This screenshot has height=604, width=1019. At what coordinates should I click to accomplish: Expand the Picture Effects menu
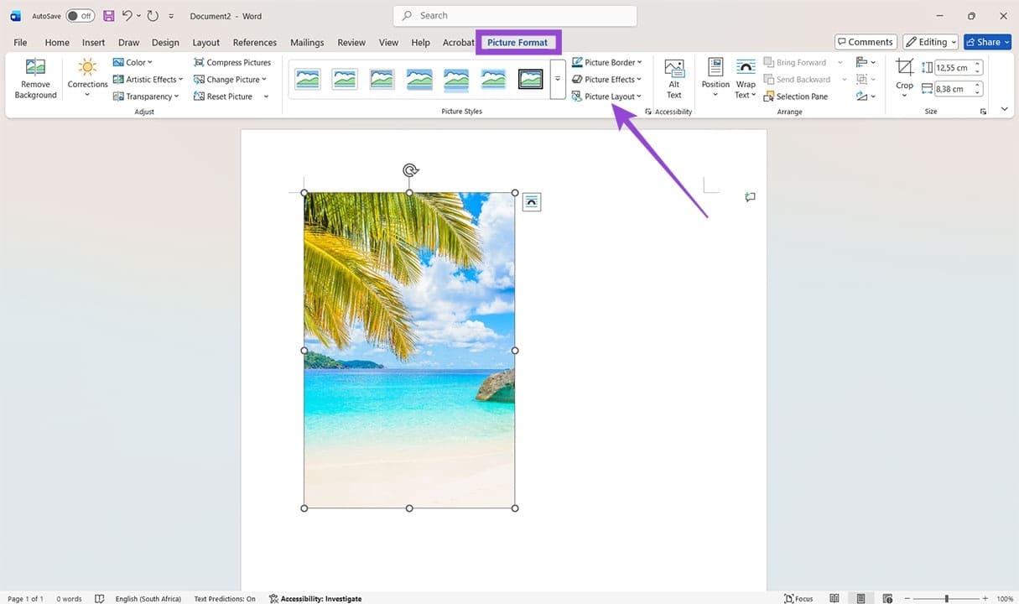[x=607, y=79]
